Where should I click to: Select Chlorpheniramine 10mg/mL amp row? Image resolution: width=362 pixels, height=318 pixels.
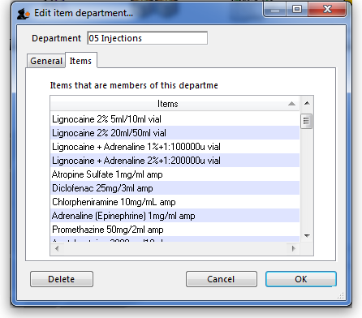pyautogui.click(x=175, y=202)
